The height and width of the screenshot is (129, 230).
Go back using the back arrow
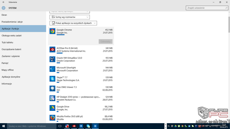tap(3, 2)
